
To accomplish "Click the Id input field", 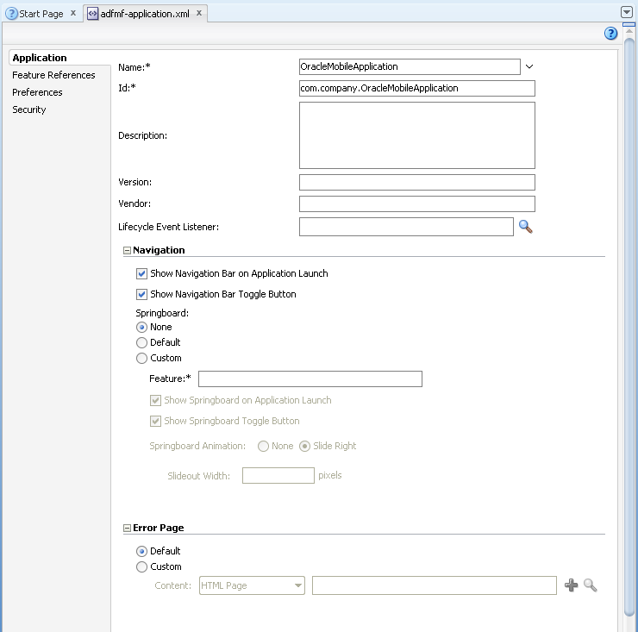I will 417,88.
